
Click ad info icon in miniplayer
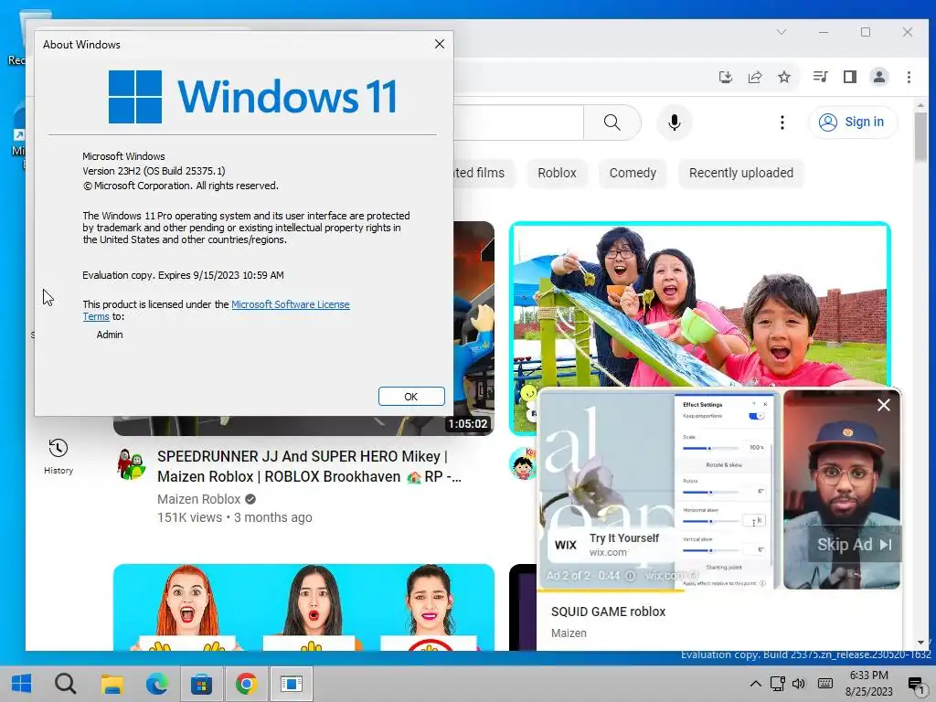click(x=631, y=576)
